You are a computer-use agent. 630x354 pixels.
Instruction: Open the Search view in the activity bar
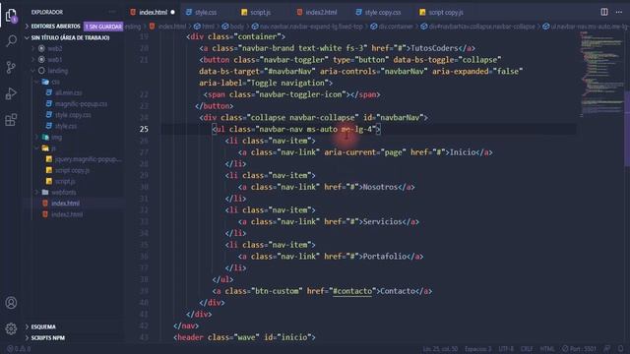11,41
